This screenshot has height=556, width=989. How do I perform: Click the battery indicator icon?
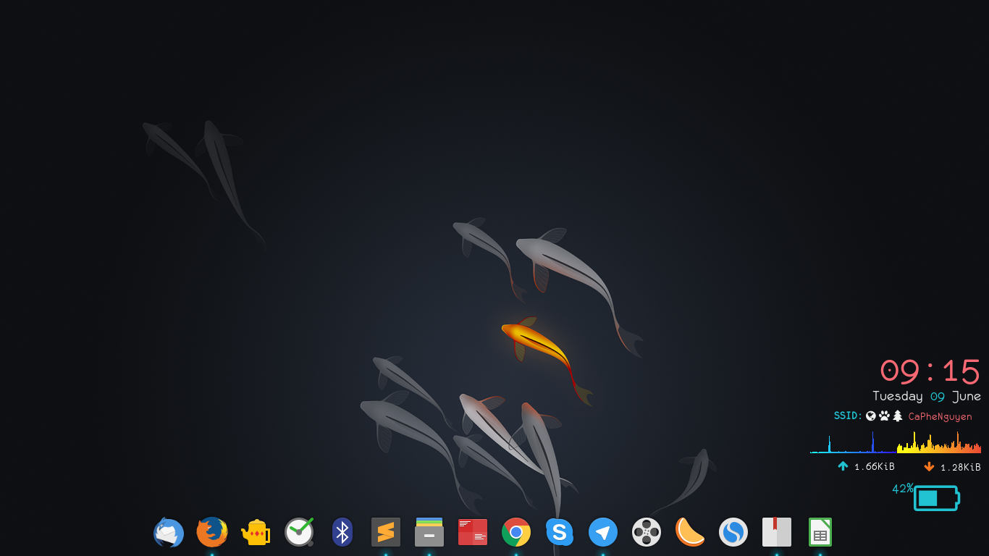tap(937, 498)
